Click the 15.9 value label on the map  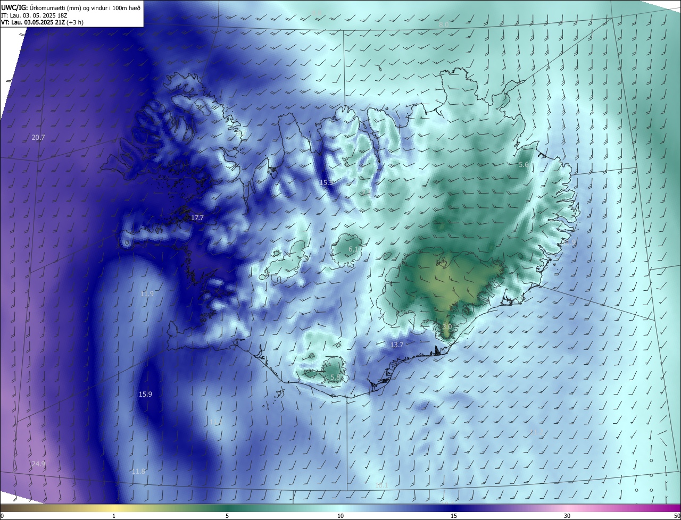pos(145,394)
